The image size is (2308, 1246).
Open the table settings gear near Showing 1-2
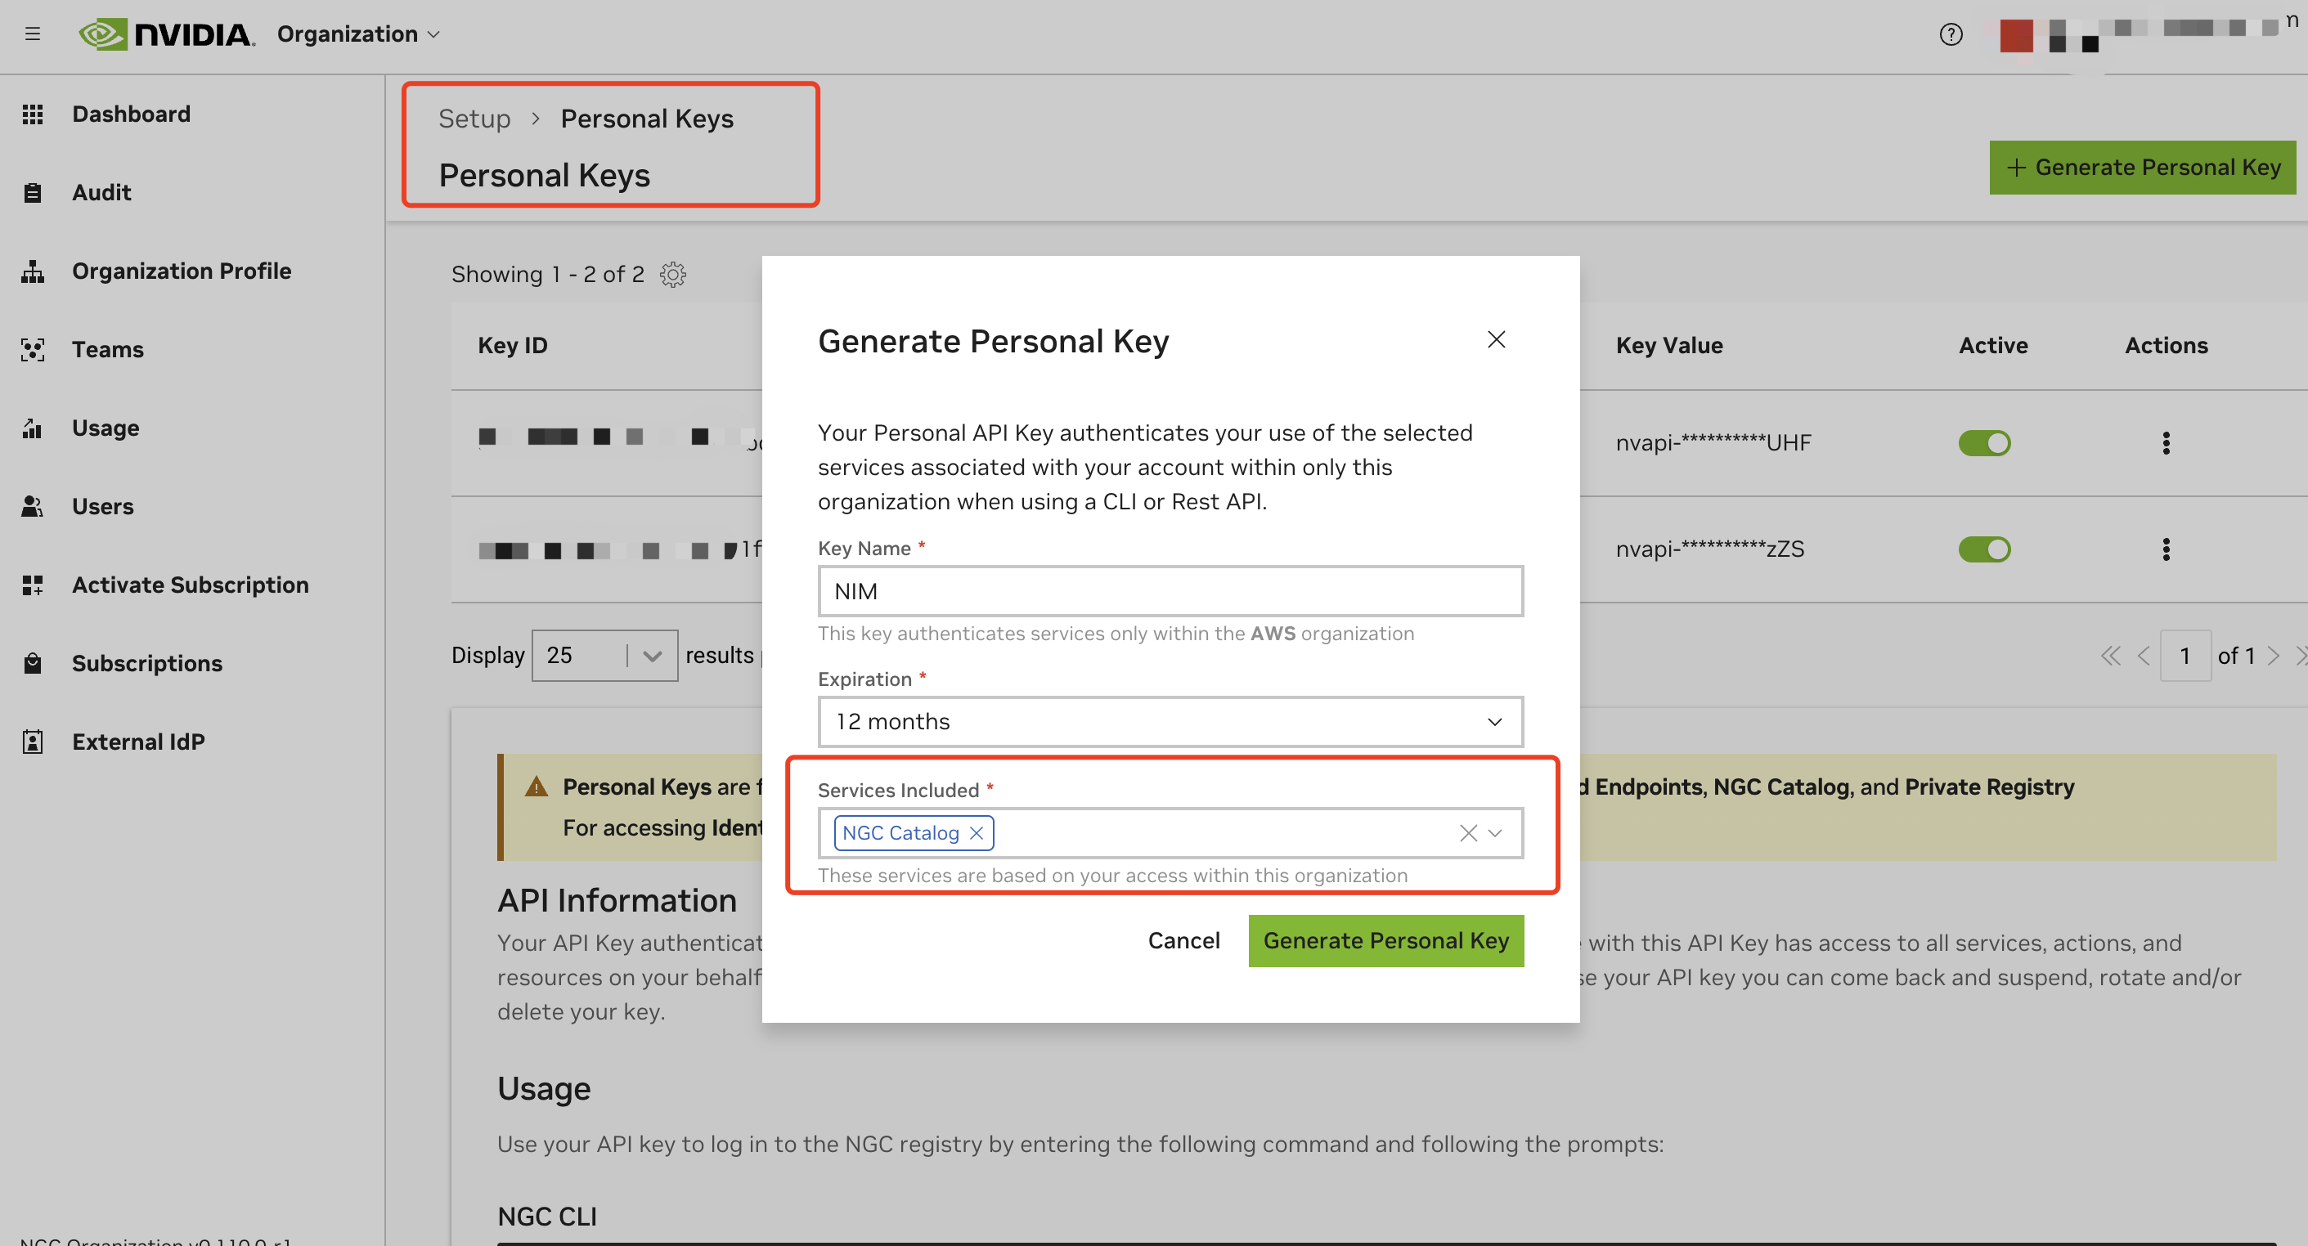[672, 274]
